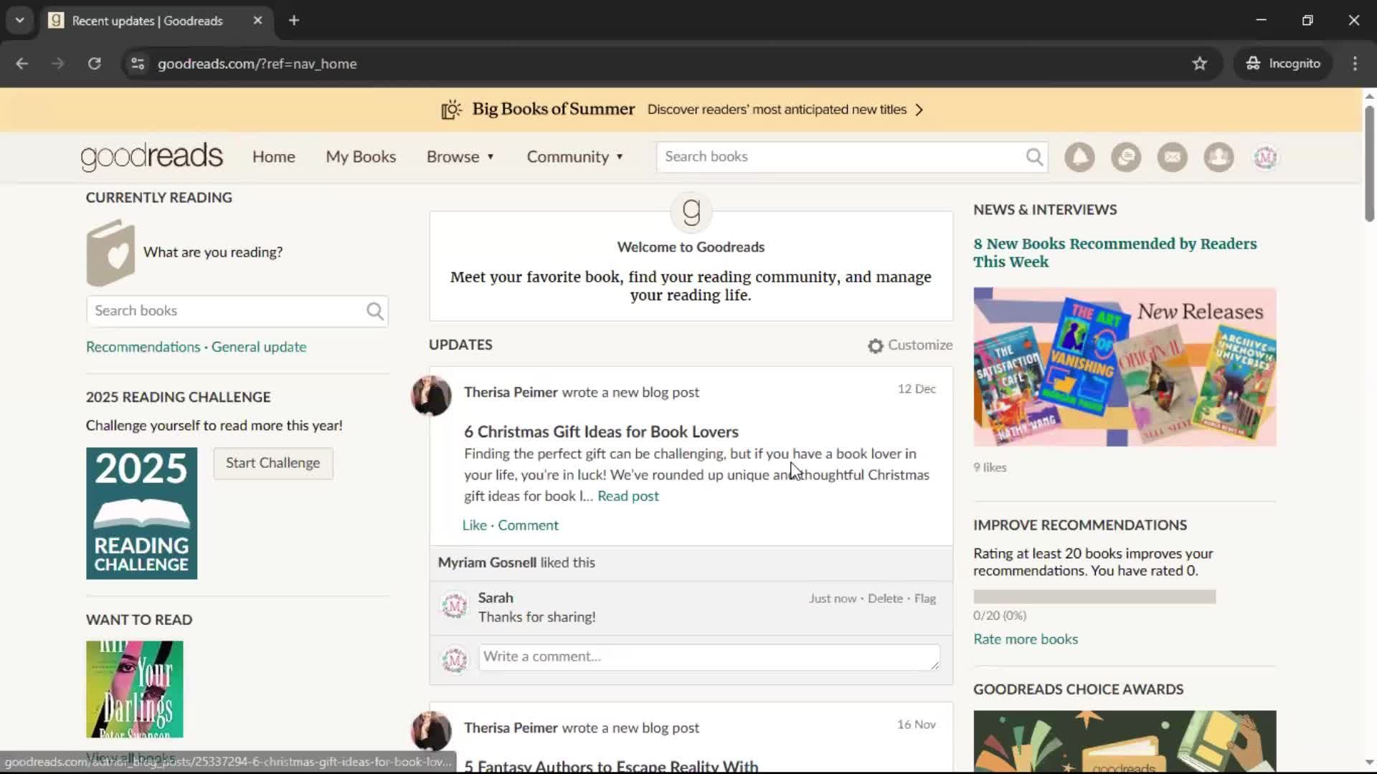
Task: Click Sarah's comment avatar
Action: (455, 606)
